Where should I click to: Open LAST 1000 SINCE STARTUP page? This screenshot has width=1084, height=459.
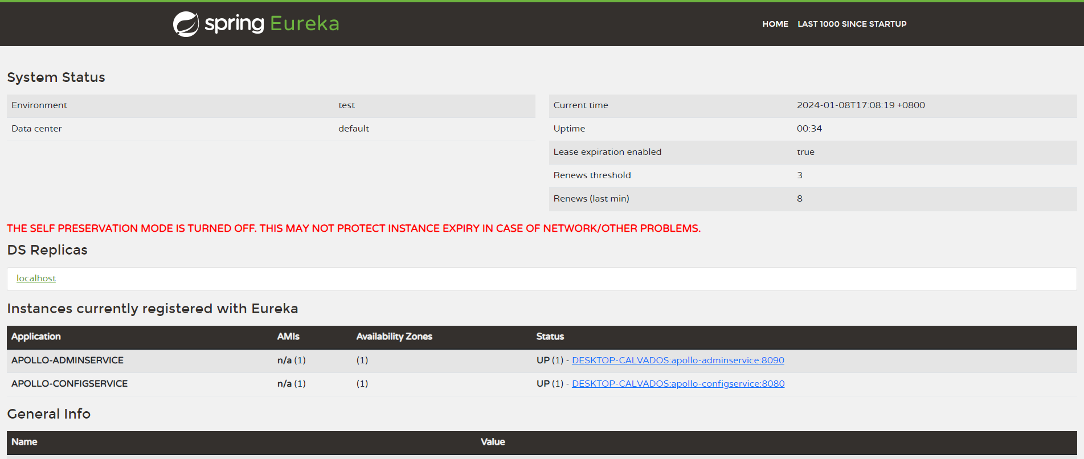click(852, 24)
